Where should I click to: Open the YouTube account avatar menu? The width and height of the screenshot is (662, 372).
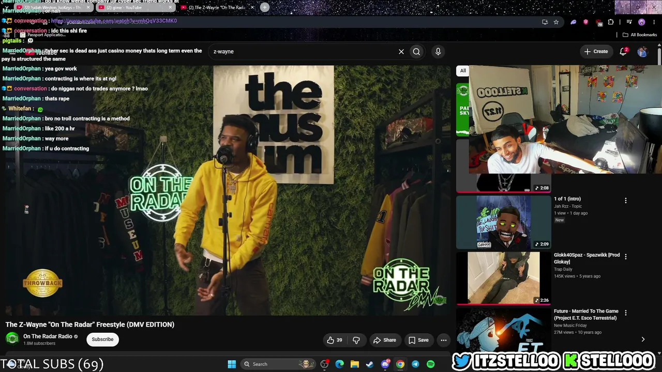pyautogui.click(x=642, y=52)
